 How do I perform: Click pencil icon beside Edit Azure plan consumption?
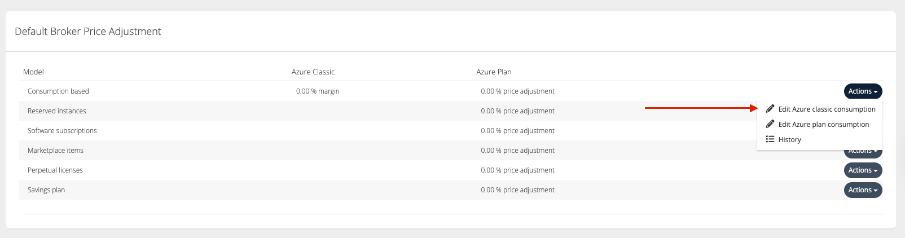(x=770, y=124)
